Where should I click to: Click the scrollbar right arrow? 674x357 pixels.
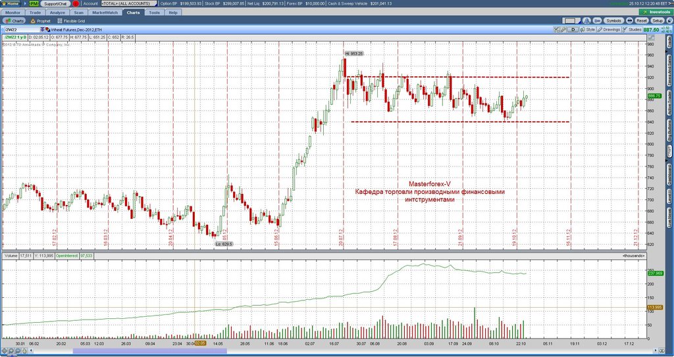pyautogui.click(x=655, y=351)
